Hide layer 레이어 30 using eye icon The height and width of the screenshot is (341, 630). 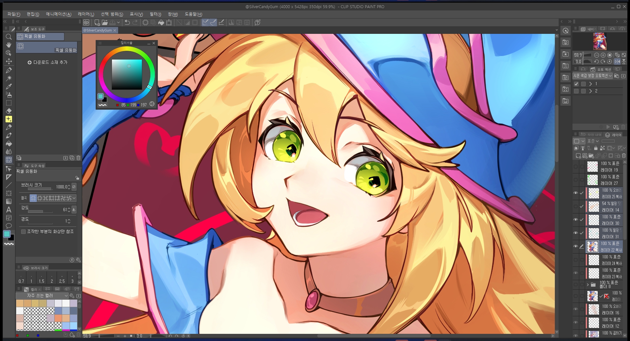coord(575,220)
